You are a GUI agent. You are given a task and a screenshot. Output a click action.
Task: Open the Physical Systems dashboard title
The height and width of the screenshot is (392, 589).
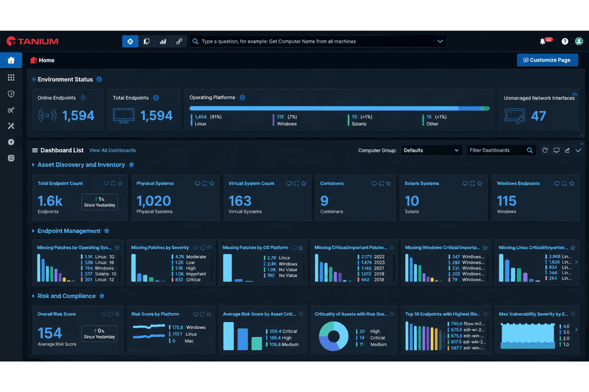(x=155, y=183)
